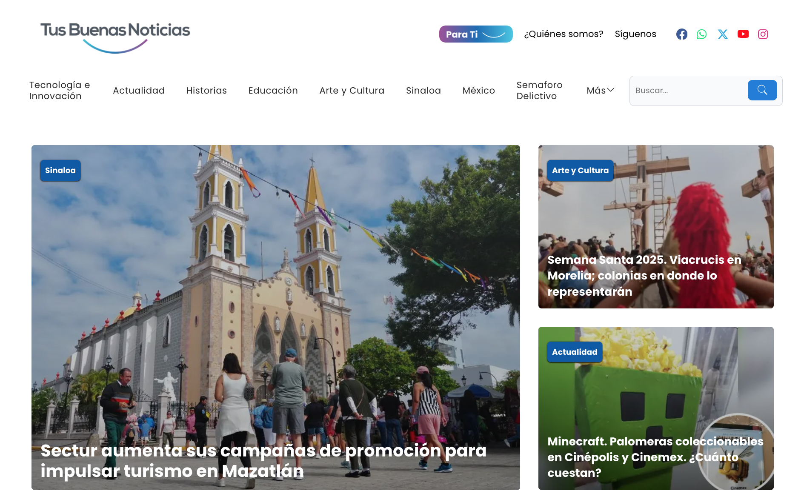Select Semaforo Delictivo menu item
801x502 pixels.
(539, 90)
